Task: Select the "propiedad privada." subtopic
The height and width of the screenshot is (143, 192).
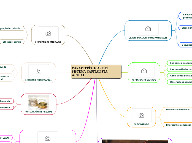Action: point(12,28)
